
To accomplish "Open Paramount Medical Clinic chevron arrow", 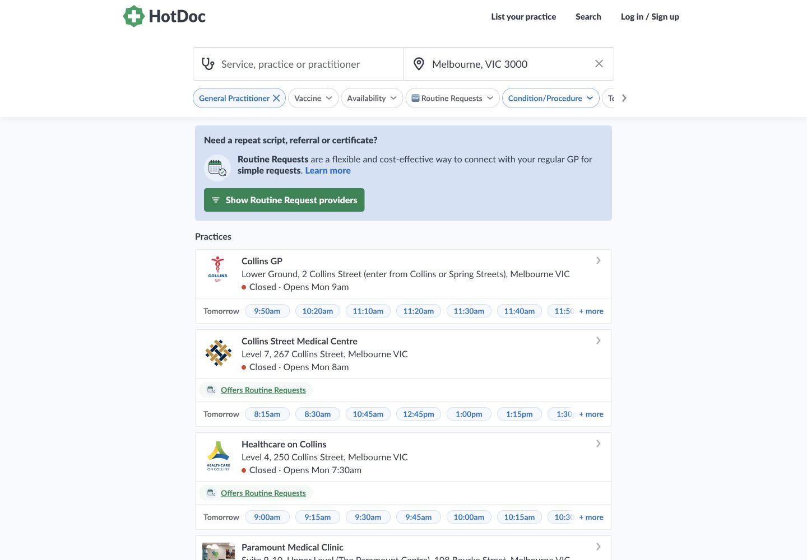I will coord(598,547).
